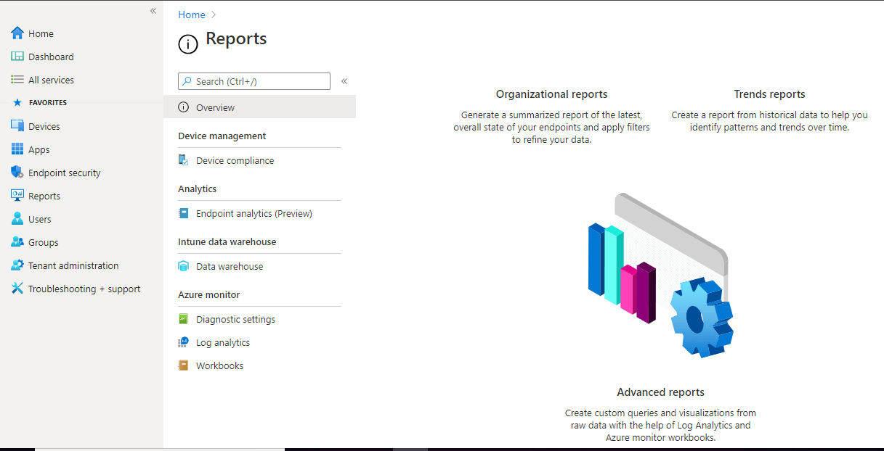
Task: Click the Intune data warehouse heading
Action: [x=227, y=241]
